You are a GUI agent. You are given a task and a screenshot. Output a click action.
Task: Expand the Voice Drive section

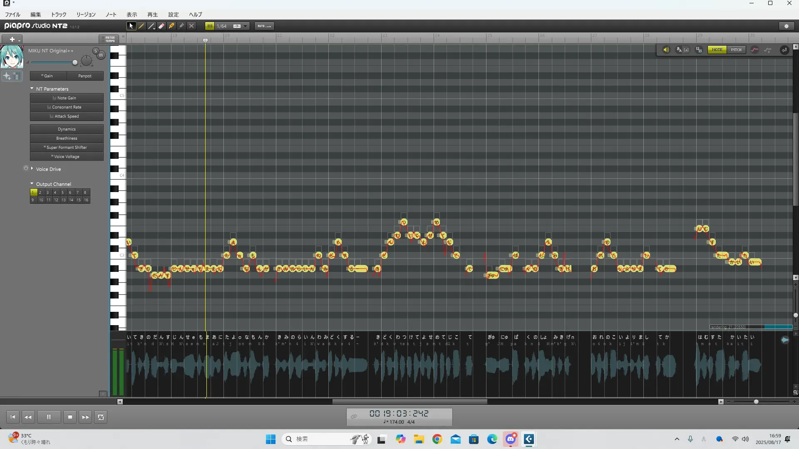tap(32, 169)
